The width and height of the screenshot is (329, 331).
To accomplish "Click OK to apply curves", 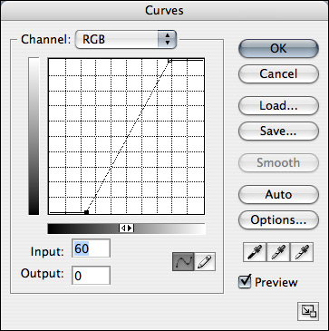I will (x=278, y=48).
